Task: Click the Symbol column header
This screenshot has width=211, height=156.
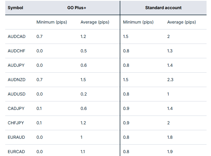Action: tap(15, 8)
